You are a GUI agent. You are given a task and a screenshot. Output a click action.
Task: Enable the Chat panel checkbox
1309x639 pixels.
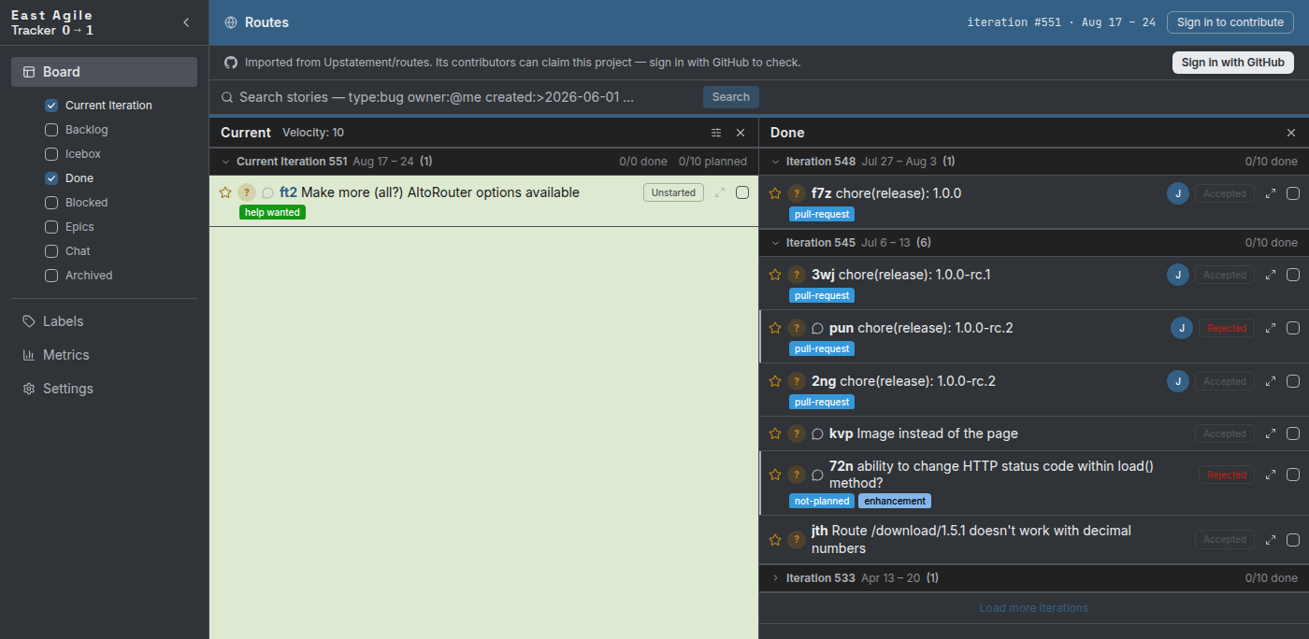point(51,251)
